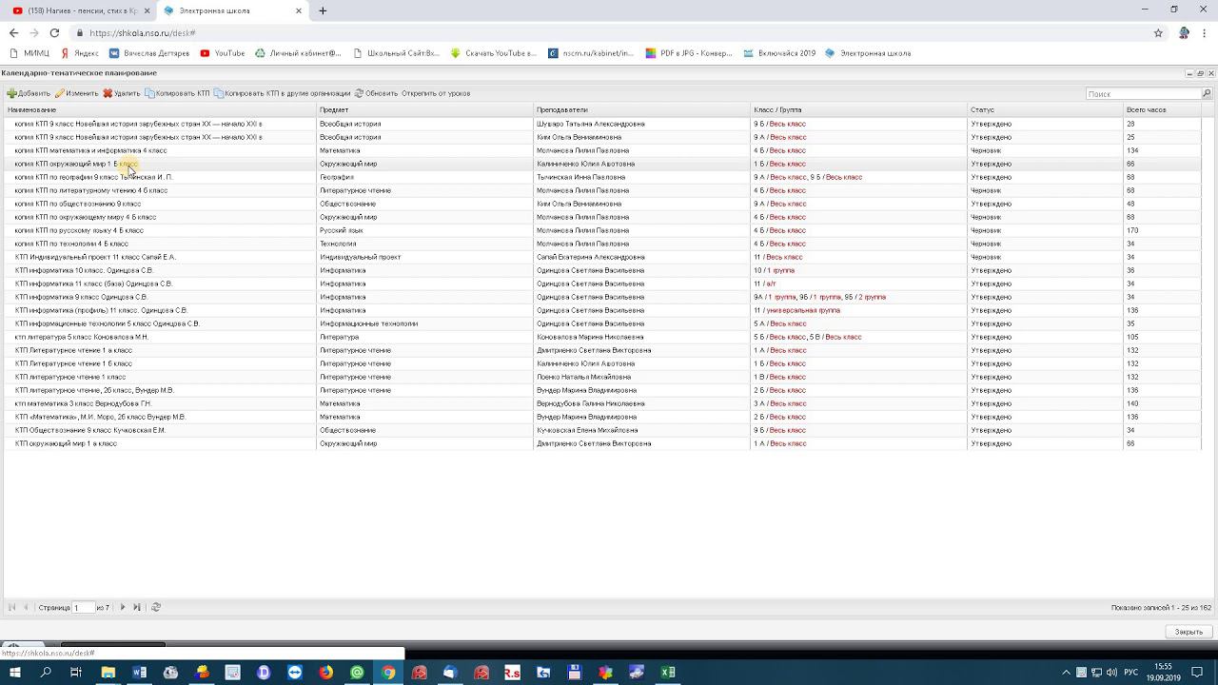Click Открепить от уроков button
The image size is (1218, 685).
pyautogui.click(x=436, y=93)
